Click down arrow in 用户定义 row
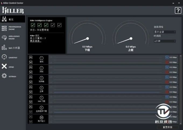This screenshot has width=183, height=130. point(31,122)
